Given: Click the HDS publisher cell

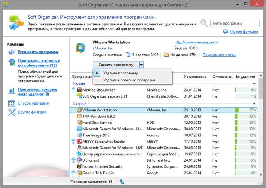Looking at the screenshot, I should 150,123.
